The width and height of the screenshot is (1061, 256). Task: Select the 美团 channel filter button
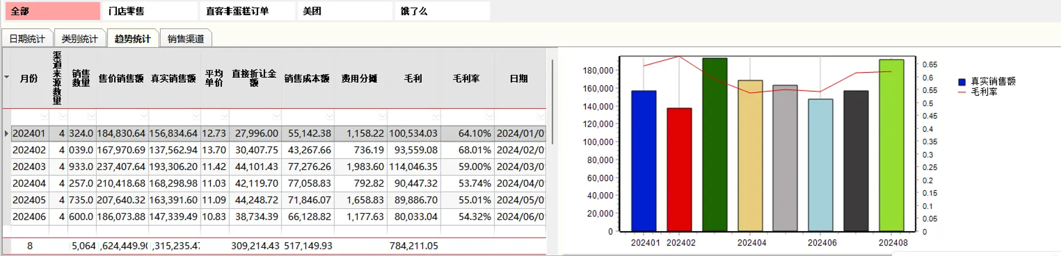345,11
